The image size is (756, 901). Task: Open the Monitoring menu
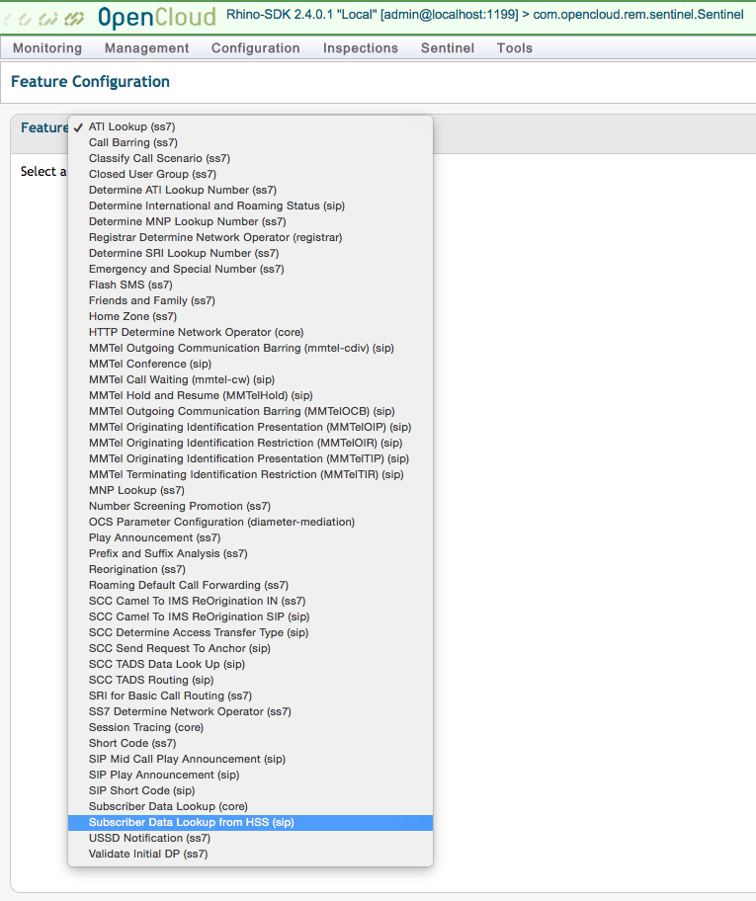pyautogui.click(x=47, y=48)
